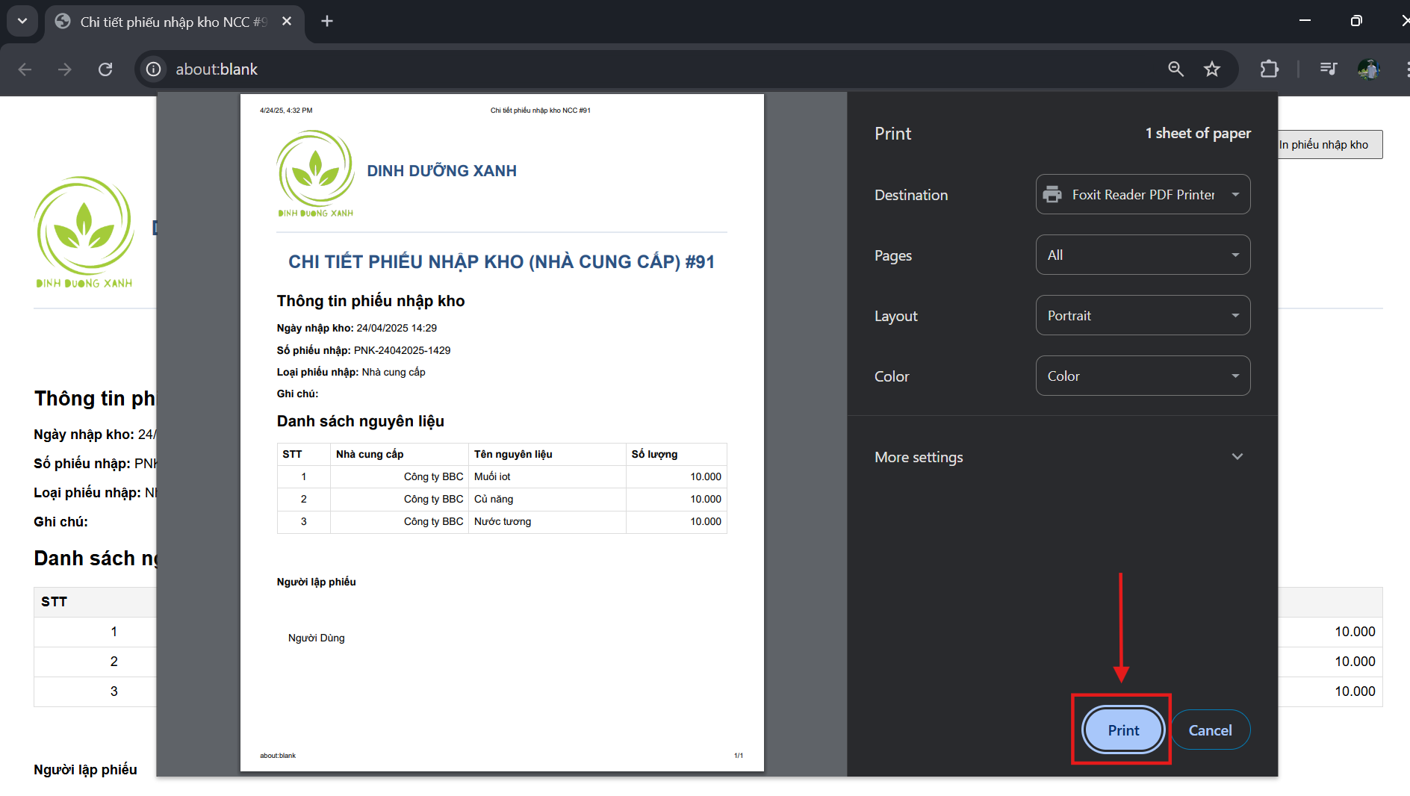Click the preview title CHI TIẾT PHIẾU NHẬP KHO #91
1410x796 pixels.
502,262
